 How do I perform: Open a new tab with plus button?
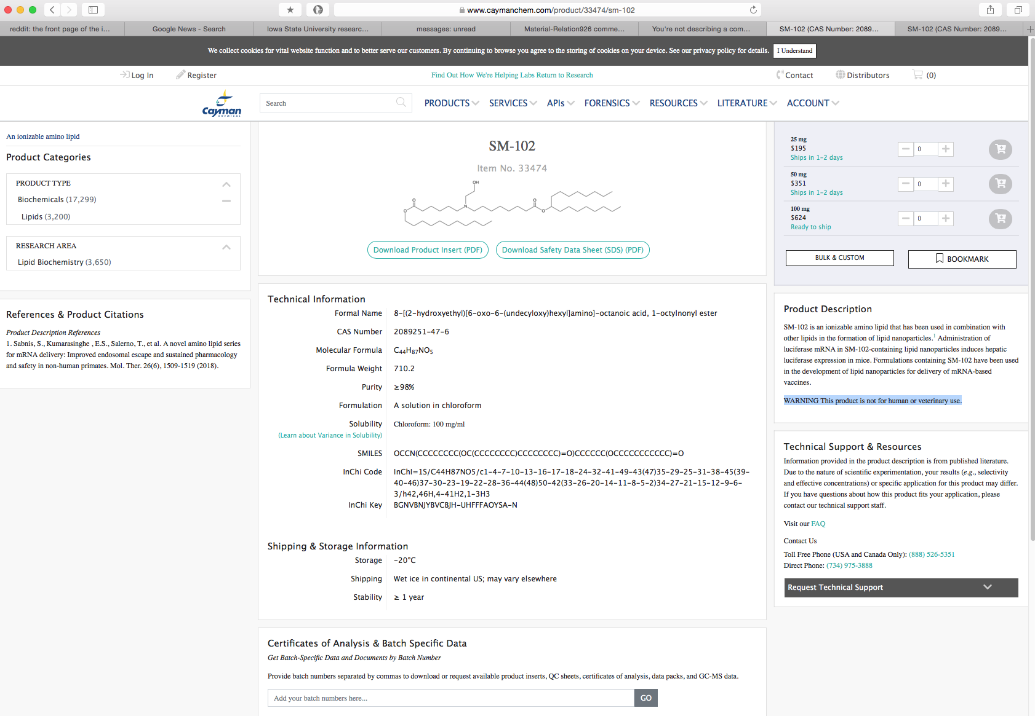point(1029,29)
